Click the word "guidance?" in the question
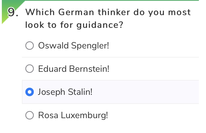The image size is (206, 133). coord(100,25)
